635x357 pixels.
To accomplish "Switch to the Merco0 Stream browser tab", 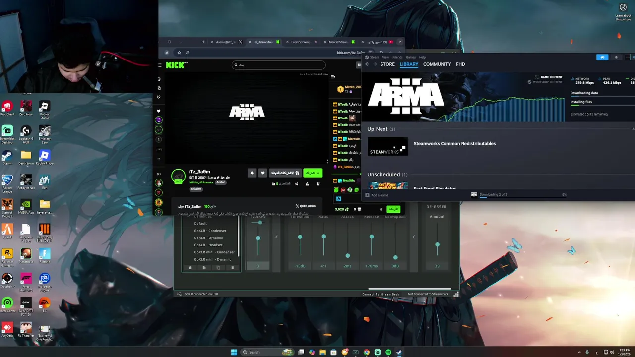I will click(339, 42).
